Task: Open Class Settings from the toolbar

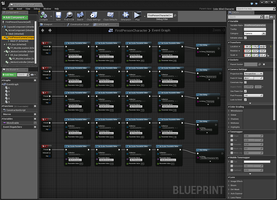Action: pos(94,16)
